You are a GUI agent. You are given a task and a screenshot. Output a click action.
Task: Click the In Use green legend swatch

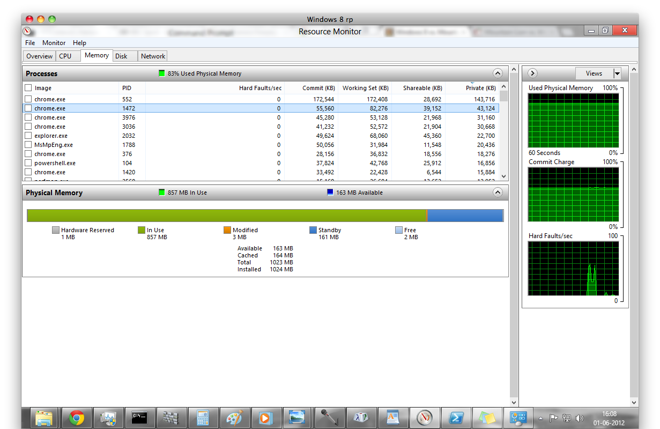142,230
